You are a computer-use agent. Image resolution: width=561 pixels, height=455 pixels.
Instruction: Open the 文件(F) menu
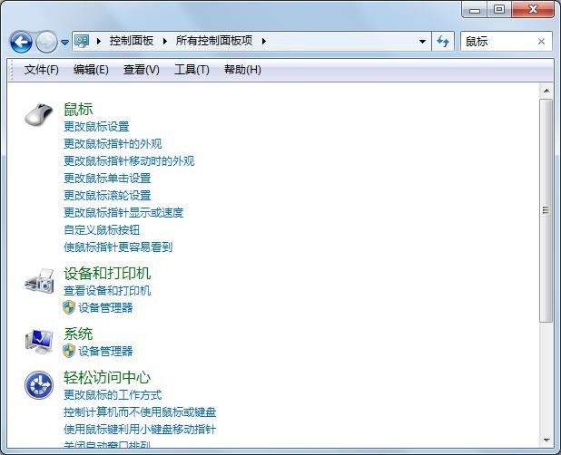pos(42,69)
